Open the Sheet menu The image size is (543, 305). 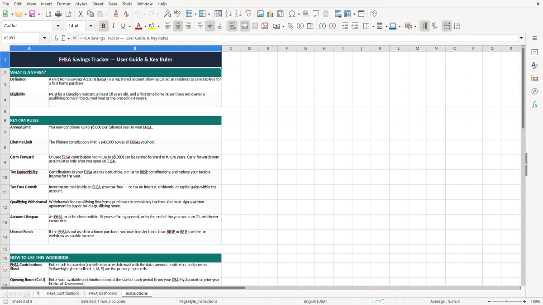(98, 4)
